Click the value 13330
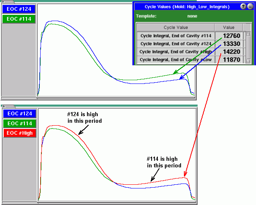256x205 pixels. point(232,44)
